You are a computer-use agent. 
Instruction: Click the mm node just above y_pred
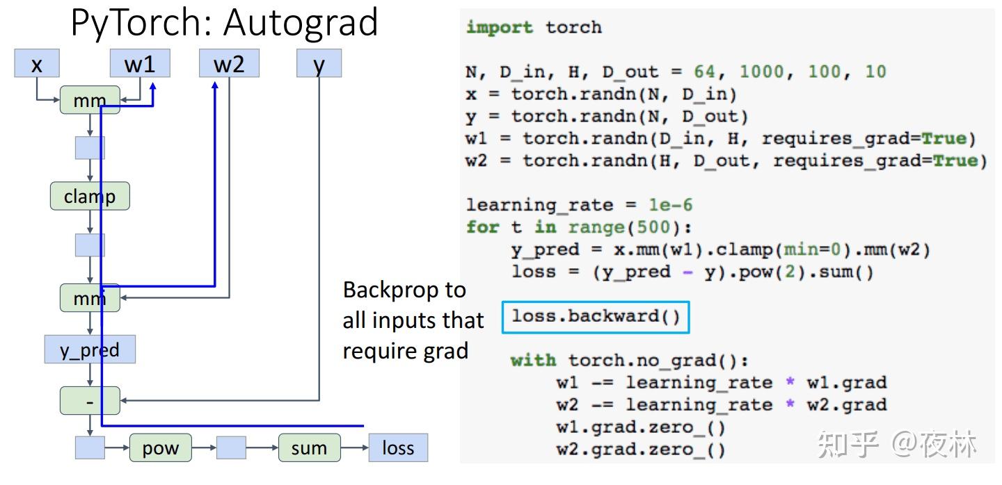pyautogui.click(x=90, y=298)
